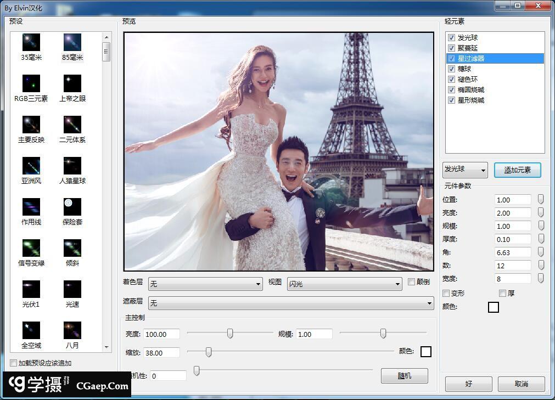Choose the 85毫米 preset thumbnail

pyautogui.click(x=72, y=42)
